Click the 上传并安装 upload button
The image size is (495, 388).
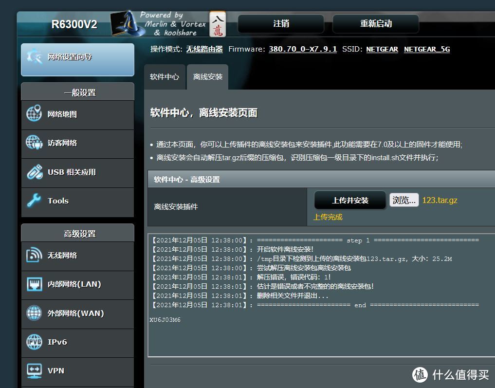[x=349, y=200]
